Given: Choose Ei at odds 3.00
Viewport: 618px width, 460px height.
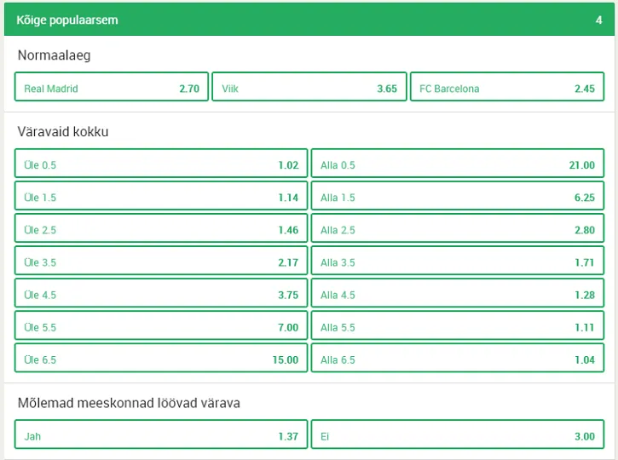Looking at the screenshot, I should pos(457,435).
